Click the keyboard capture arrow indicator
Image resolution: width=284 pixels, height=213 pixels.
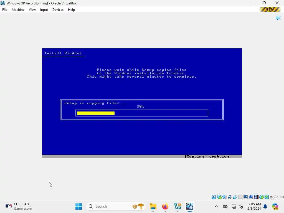(x=267, y=197)
